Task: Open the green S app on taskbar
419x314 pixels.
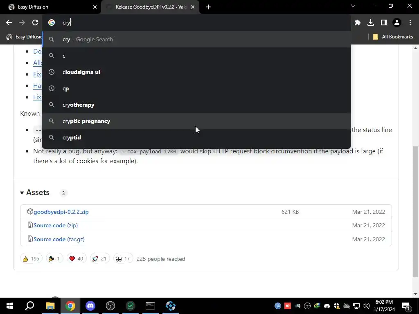Action: [x=131, y=306]
